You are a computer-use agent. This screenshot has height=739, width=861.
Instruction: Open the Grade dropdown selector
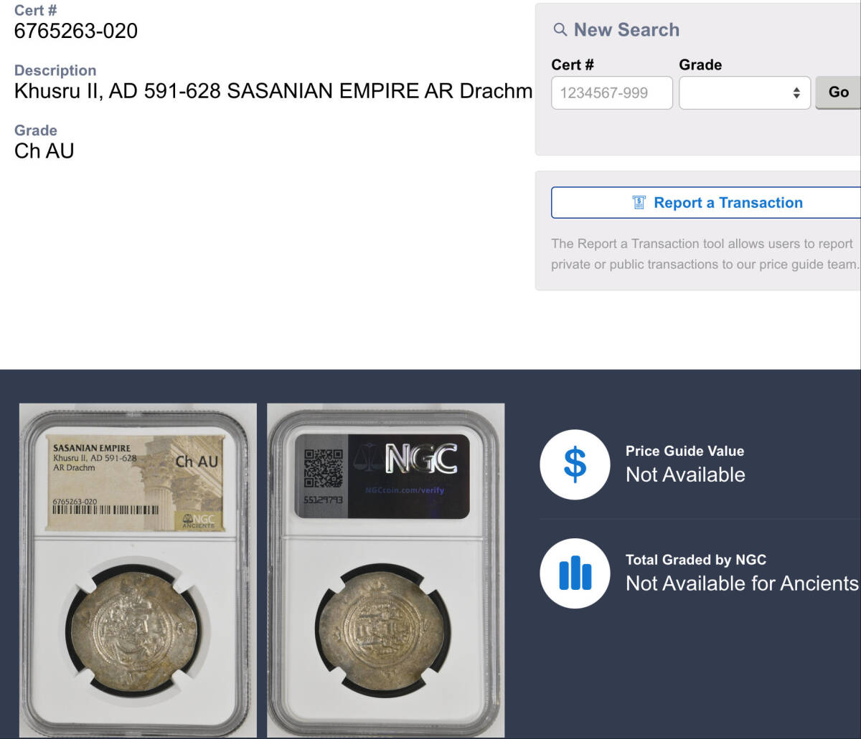coord(745,92)
